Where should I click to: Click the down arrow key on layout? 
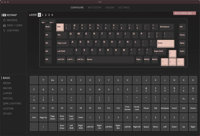pos(172,62)
